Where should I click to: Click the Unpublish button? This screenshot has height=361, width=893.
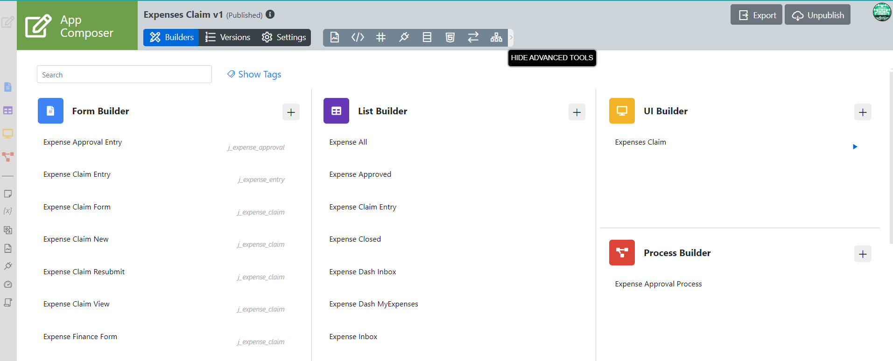pos(818,15)
